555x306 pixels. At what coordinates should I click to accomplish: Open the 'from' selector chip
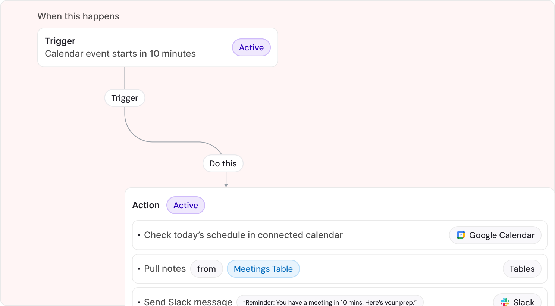click(207, 269)
